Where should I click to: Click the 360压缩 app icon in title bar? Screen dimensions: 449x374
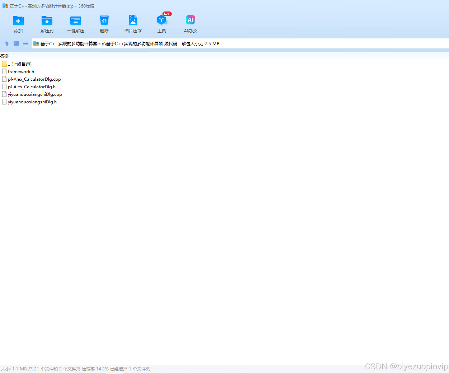click(x=5, y=6)
